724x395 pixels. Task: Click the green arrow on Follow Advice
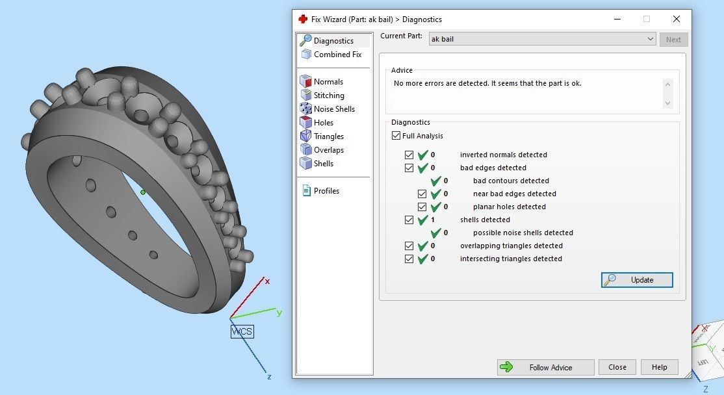[506, 367]
